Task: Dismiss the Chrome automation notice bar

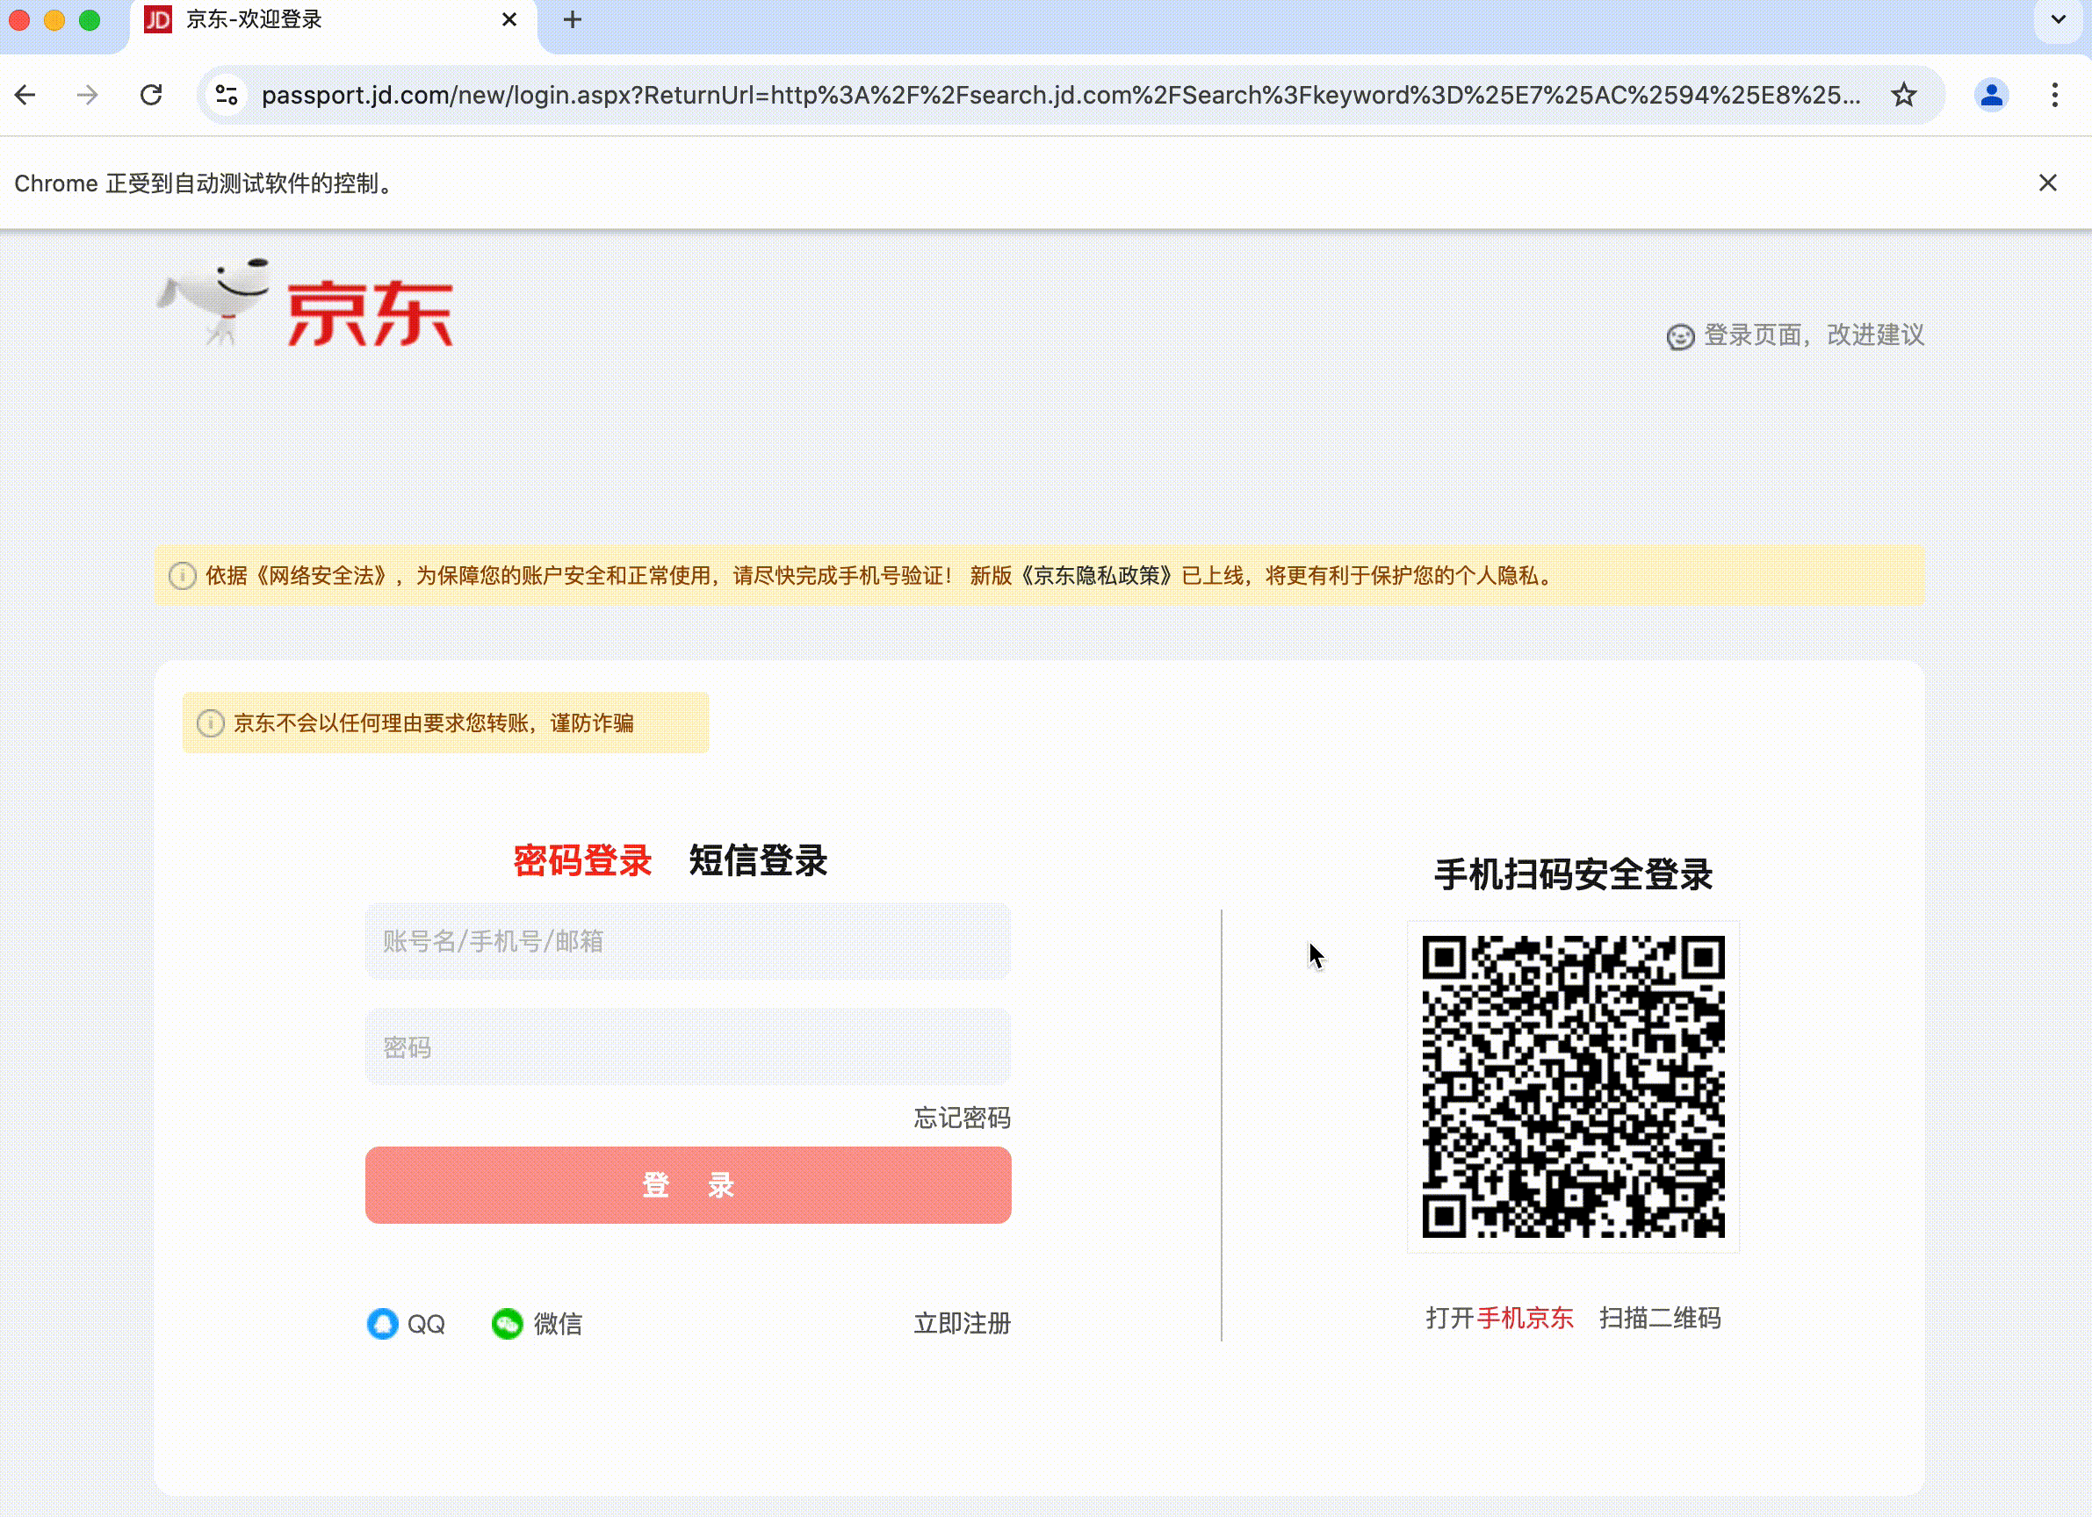Action: (2047, 183)
